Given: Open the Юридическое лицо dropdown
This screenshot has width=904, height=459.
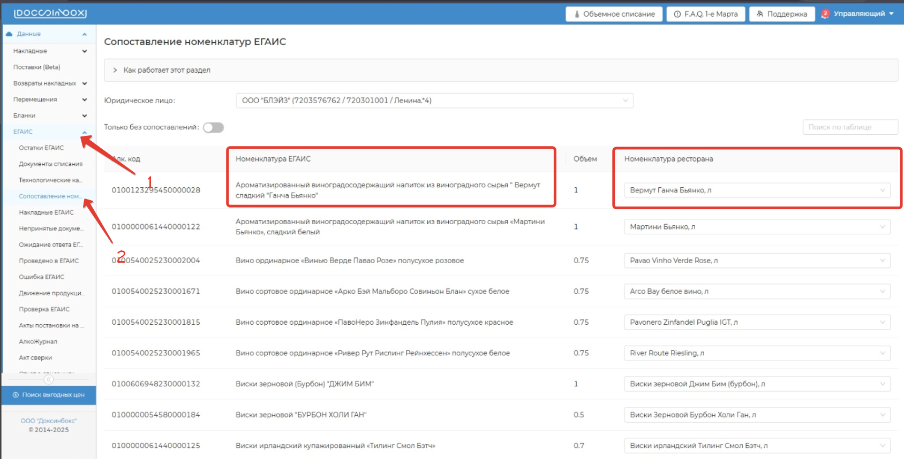Looking at the screenshot, I should (x=435, y=101).
